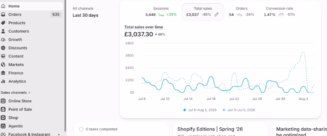327x136 pixels.
Task: Click the Growth gauge icon
Action: [x=3, y=40]
